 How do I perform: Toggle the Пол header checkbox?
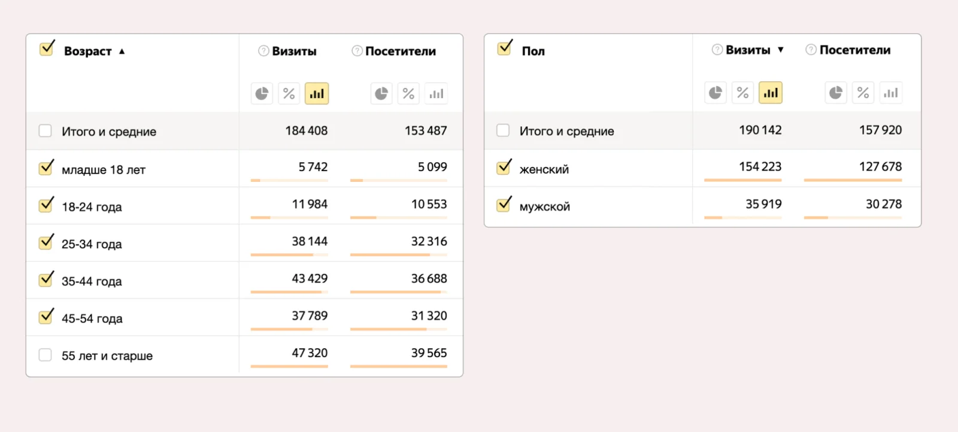pos(505,47)
